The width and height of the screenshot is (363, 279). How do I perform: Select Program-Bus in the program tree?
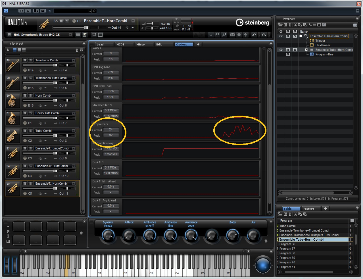click(x=324, y=54)
